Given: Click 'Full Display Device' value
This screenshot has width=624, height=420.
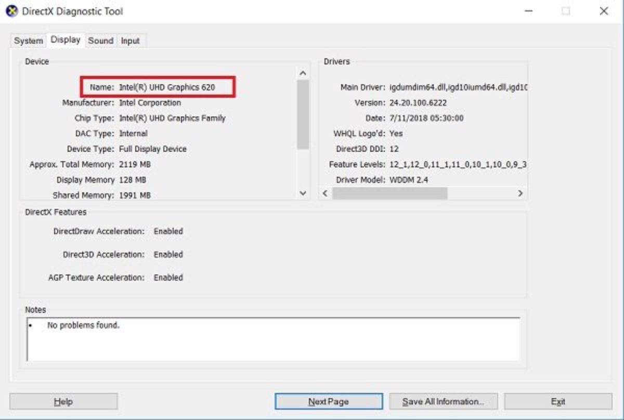Looking at the screenshot, I should coord(153,149).
